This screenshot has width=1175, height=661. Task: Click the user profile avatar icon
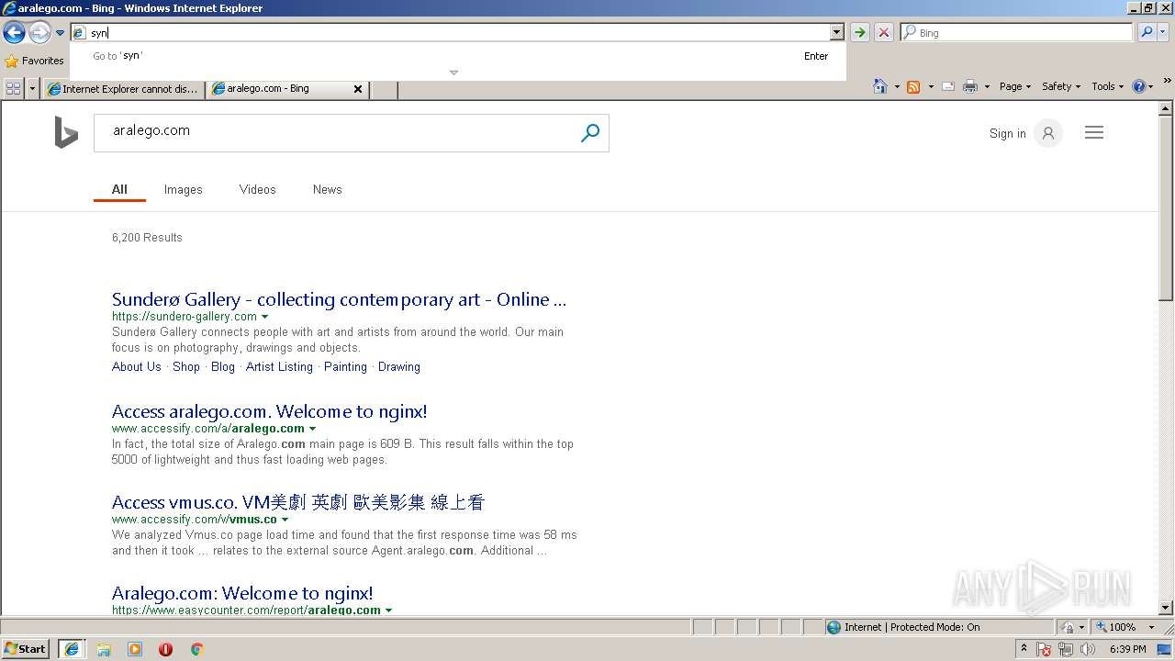(1048, 133)
